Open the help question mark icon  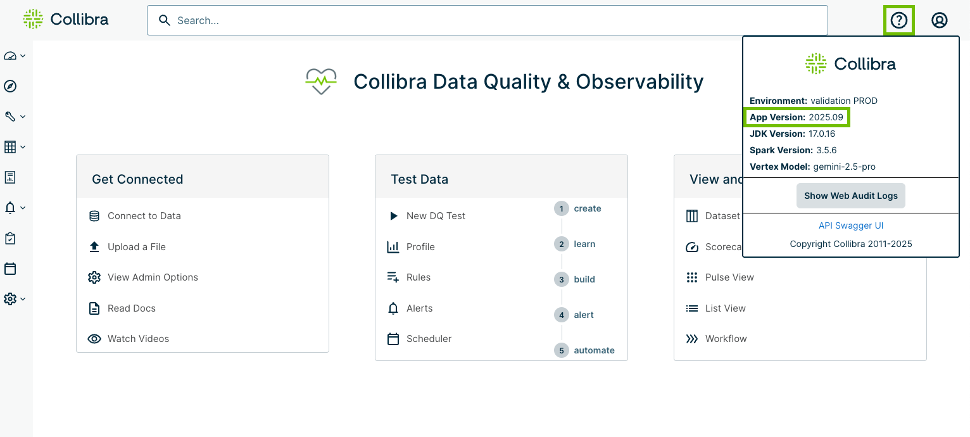coord(898,21)
